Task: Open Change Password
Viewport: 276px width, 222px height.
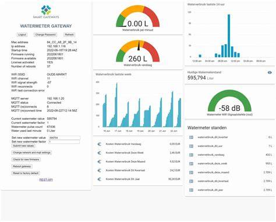Action: tap(45, 35)
